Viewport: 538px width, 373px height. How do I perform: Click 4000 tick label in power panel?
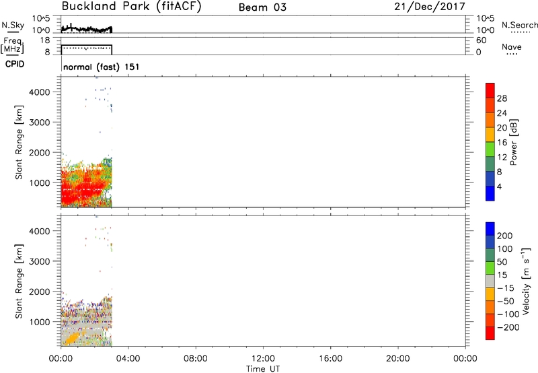point(39,92)
